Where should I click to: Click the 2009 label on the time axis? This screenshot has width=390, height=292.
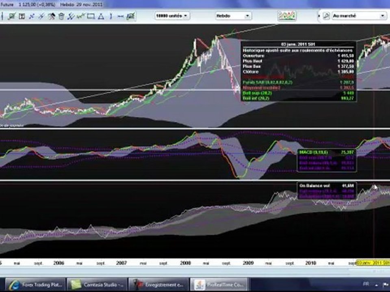tap(248, 263)
